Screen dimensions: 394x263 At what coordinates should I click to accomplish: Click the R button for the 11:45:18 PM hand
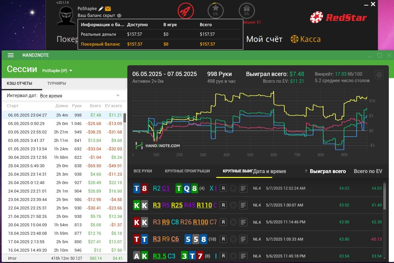click(223, 256)
